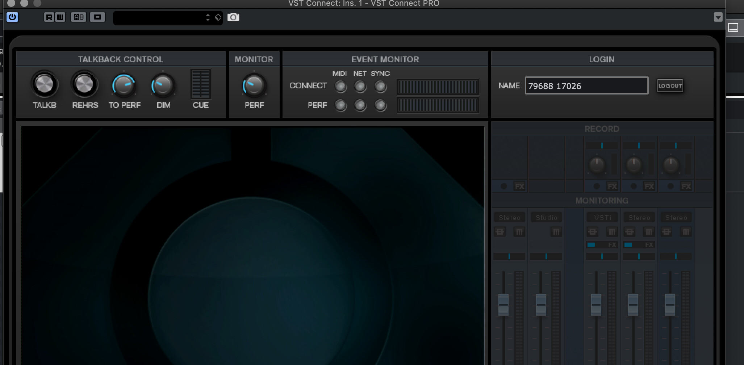Image resolution: width=744 pixels, height=365 pixels.
Task: Take a snapshot with the camera icon
Action: 233,17
